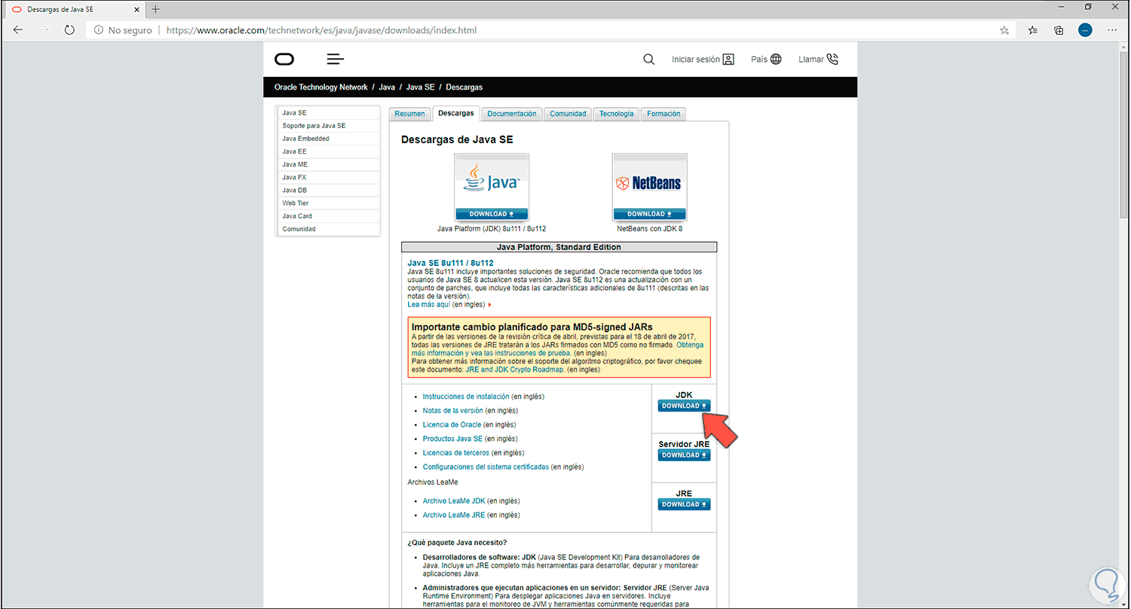
Task: Click the Oracle logo
Action: click(x=284, y=60)
